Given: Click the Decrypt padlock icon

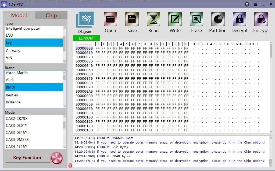Looking at the screenshot, I should pyautogui.click(x=240, y=19).
